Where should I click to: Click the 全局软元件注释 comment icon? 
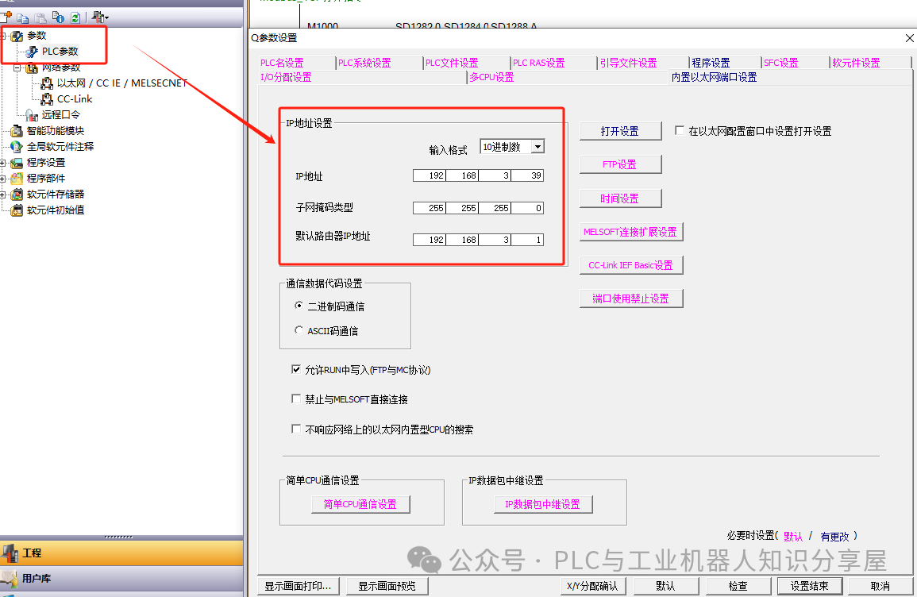[17, 147]
